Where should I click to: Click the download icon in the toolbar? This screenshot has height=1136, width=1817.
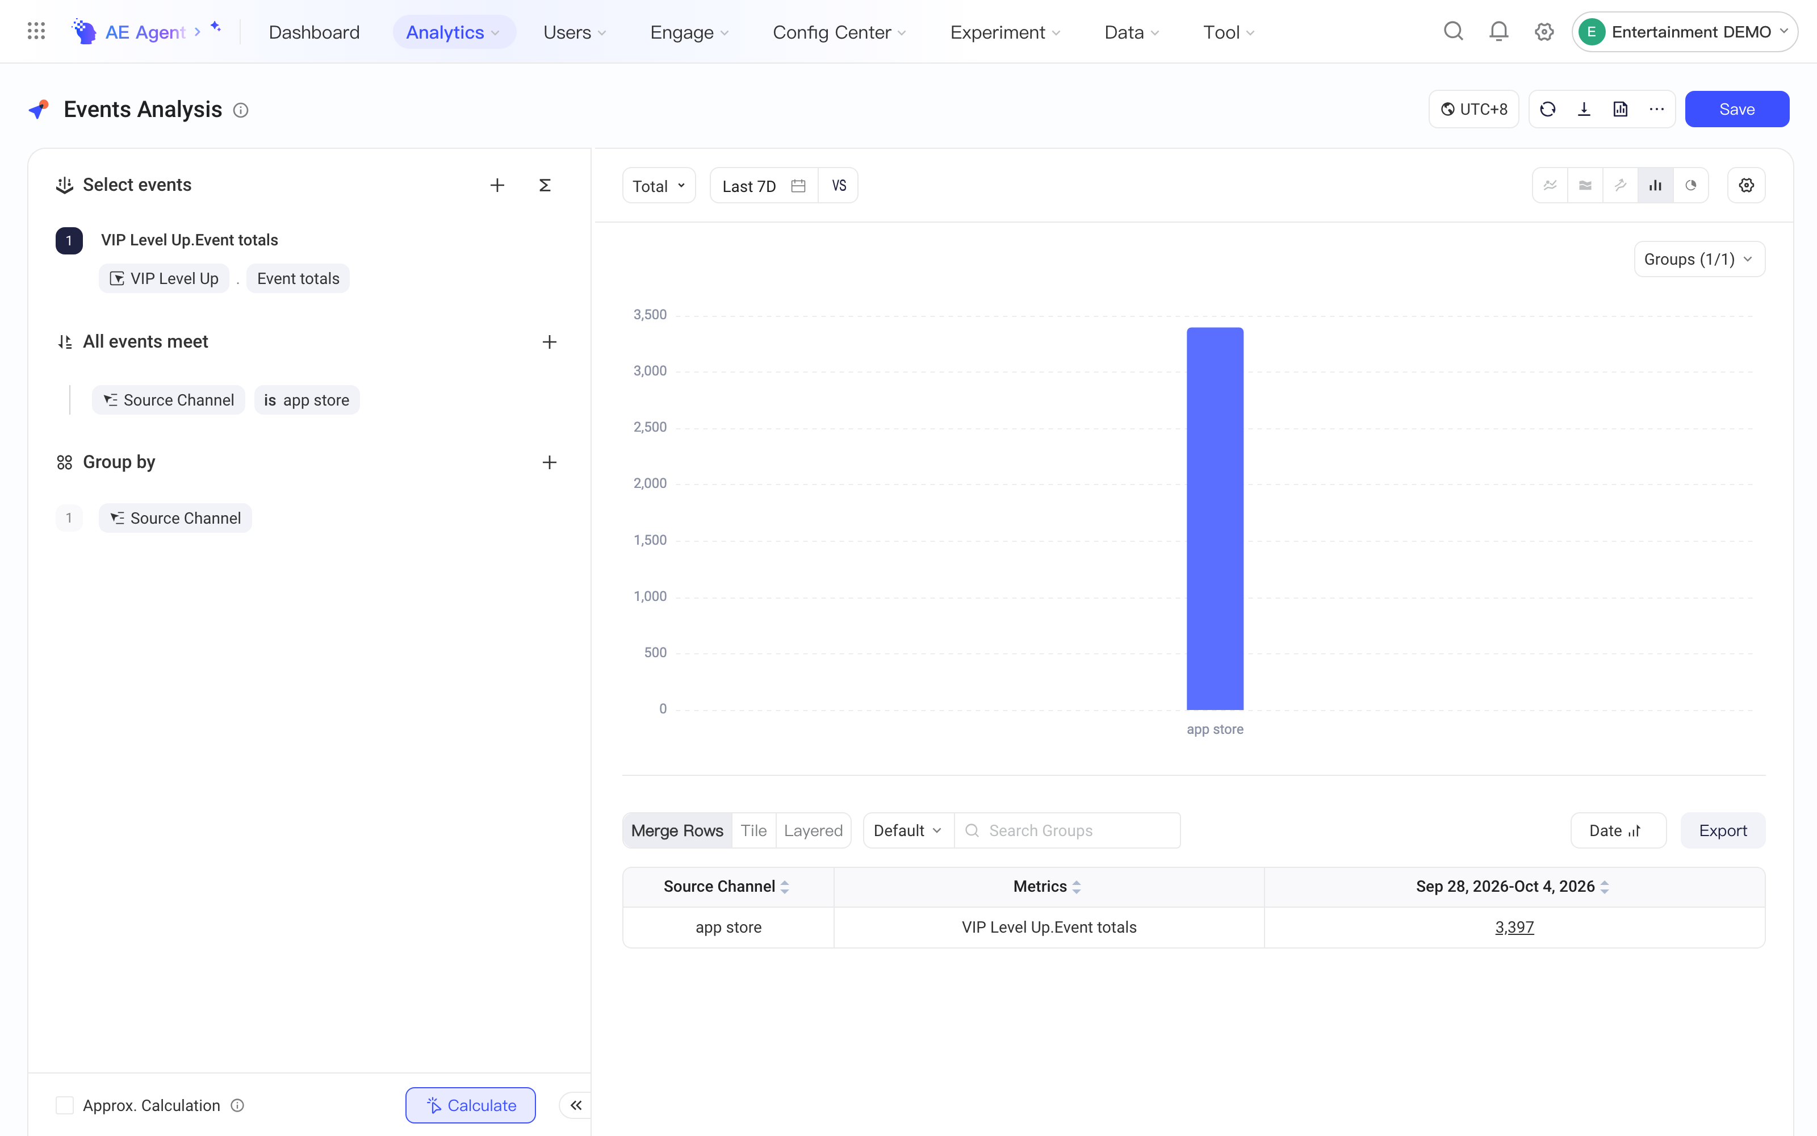pos(1584,110)
